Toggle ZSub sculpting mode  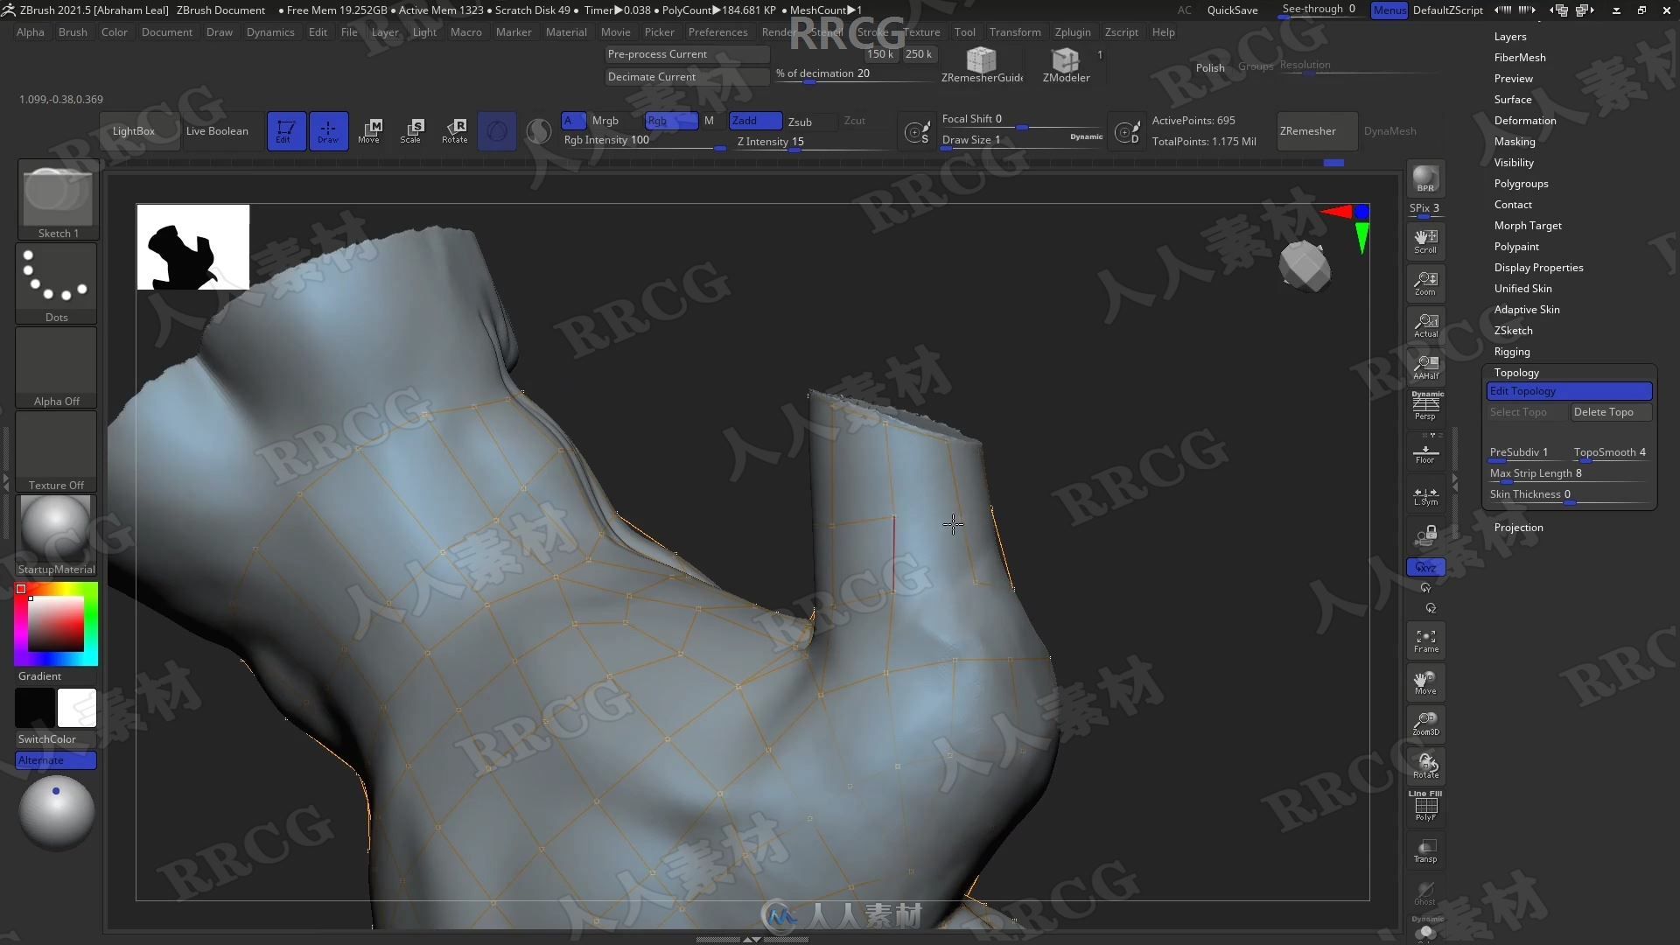pos(799,119)
